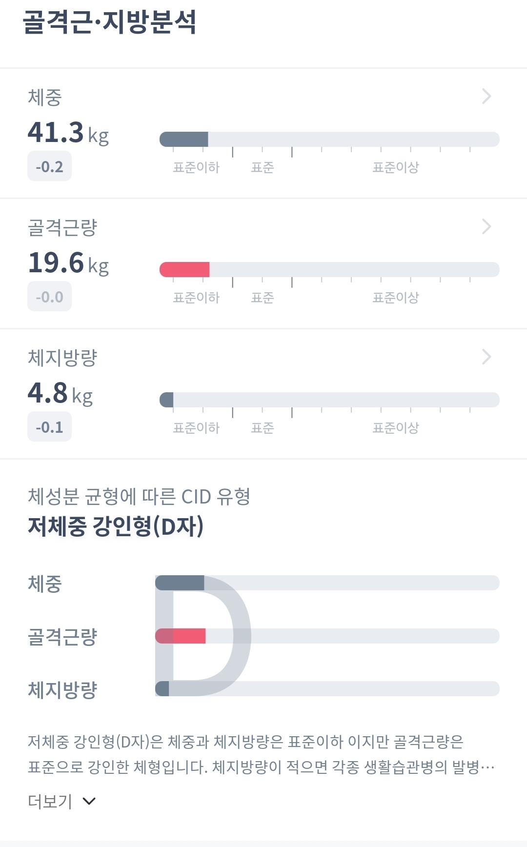Open 체중 detail chevron arrow
The width and height of the screenshot is (527, 847).
tap(486, 96)
